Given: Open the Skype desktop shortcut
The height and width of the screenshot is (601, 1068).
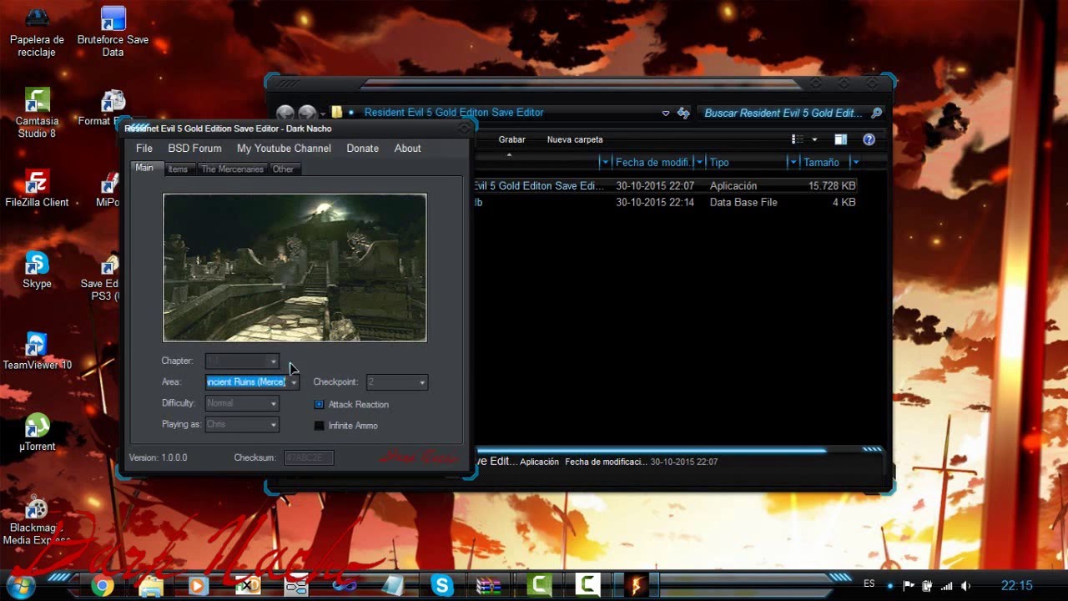Looking at the screenshot, I should coord(37,269).
